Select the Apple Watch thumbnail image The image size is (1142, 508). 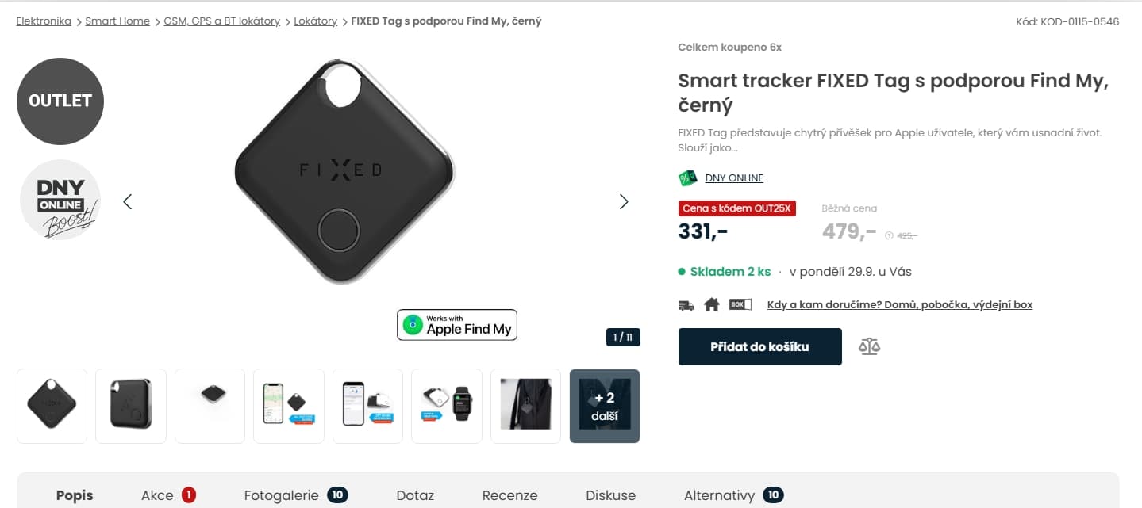[447, 406]
